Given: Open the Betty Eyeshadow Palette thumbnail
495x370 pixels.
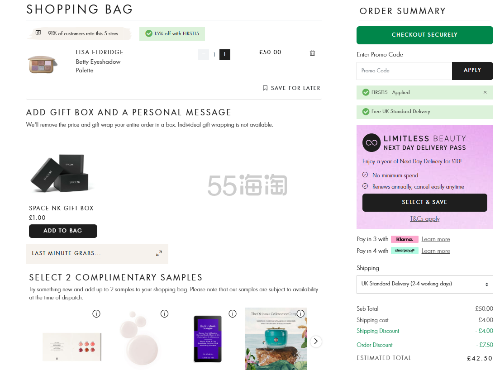Looking at the screenshot, I should 43,64.
